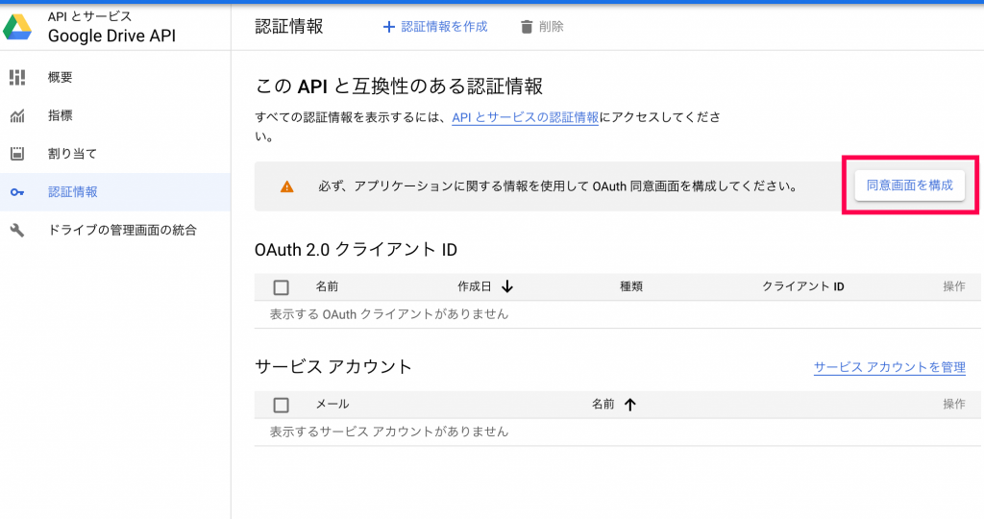Screen dimensions: 984x519
Task: Click the 表示する OAuth クライアントがありません row
Action: tap(618, 314)
